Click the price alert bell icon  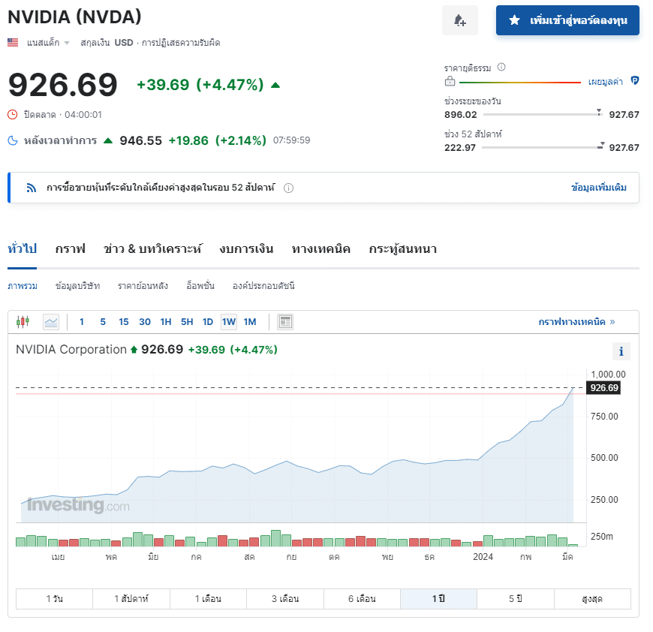460,20
